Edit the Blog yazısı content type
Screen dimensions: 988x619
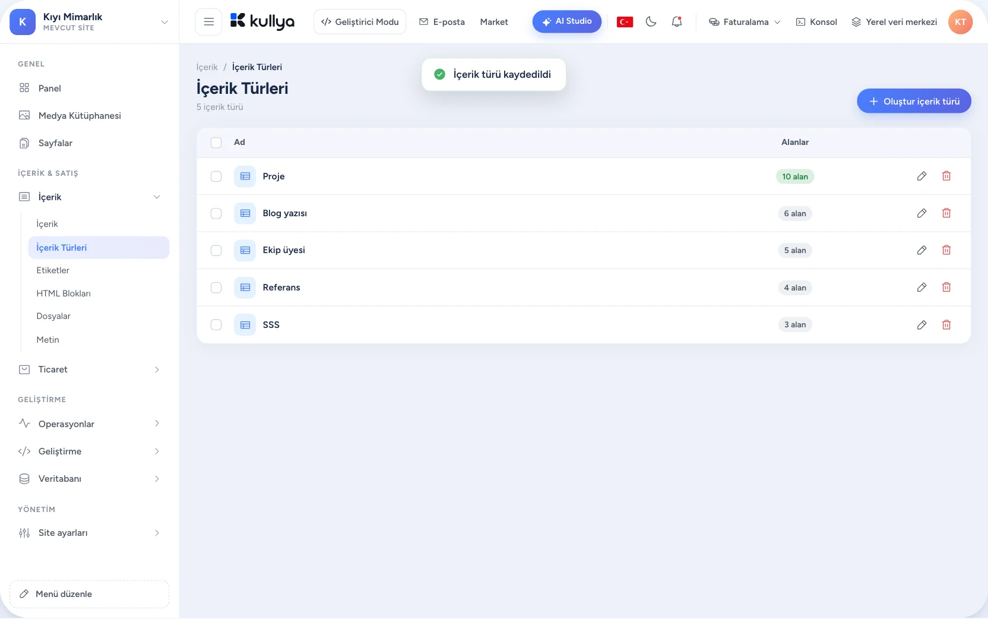[x=921, y=213]
